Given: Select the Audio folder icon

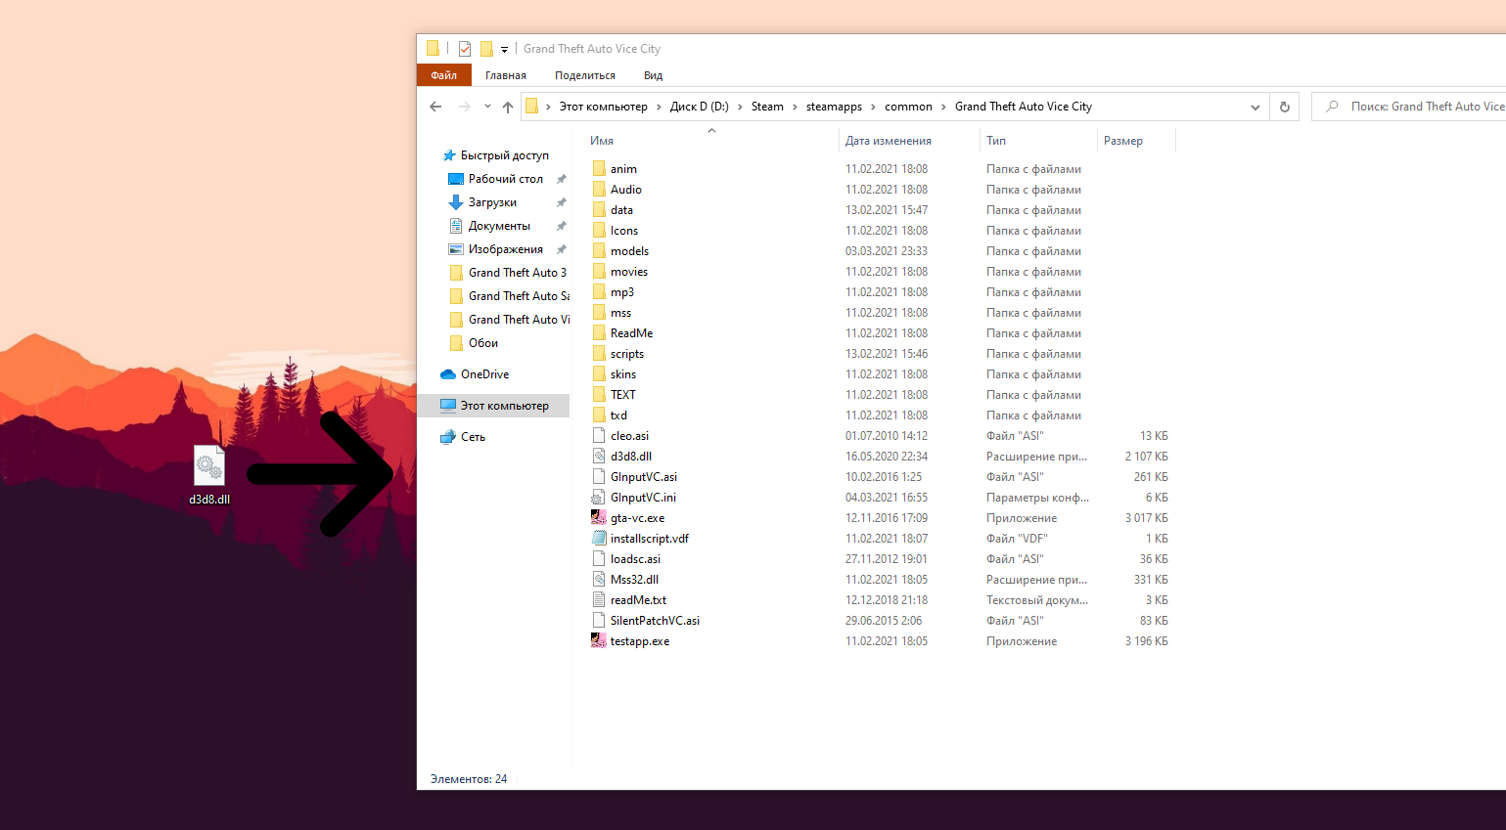Looking at the screenshot, I should pyautogui.click(x=599, y=190).
